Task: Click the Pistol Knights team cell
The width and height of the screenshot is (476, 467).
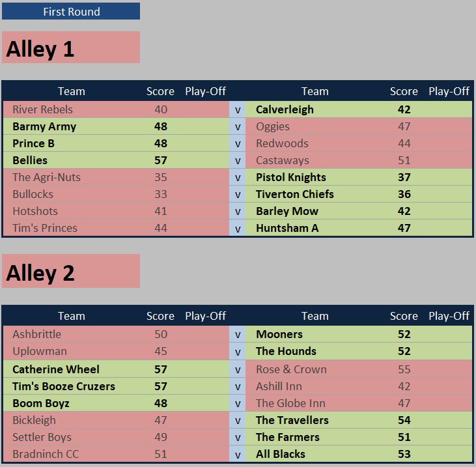Action: click(315, 177)
